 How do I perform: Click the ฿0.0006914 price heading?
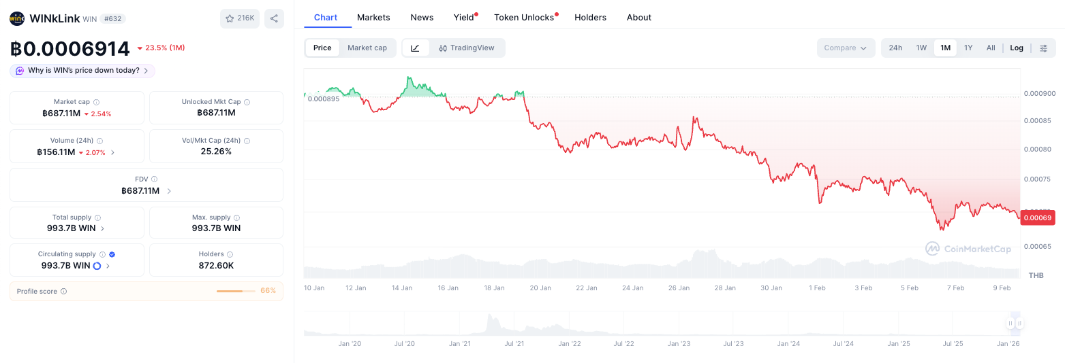coord(70,49)
